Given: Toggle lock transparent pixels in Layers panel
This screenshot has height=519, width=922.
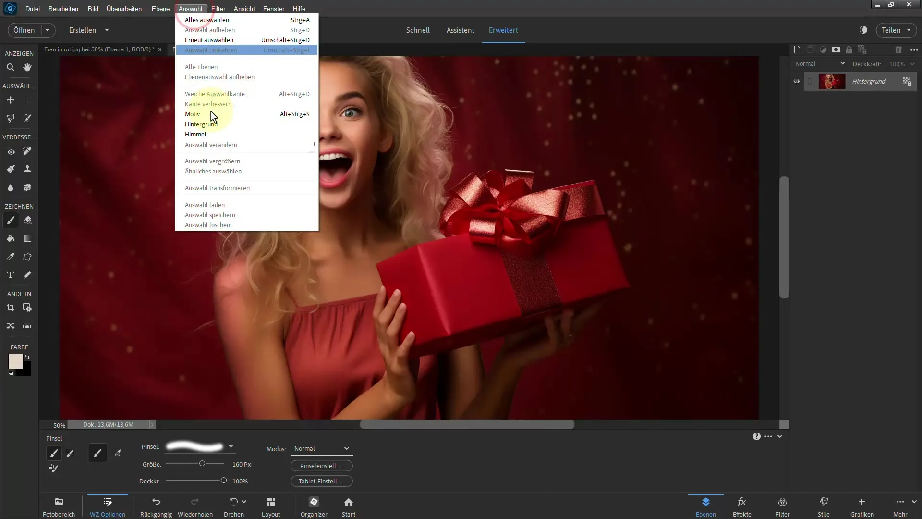Looking at the screenshot, I should 862,49.
